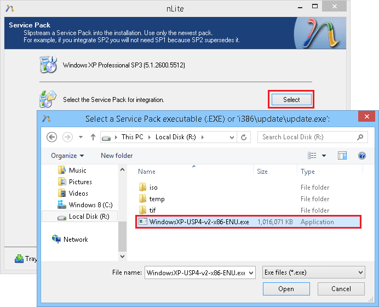Click the Back navigation arrow

pos(52,137)
